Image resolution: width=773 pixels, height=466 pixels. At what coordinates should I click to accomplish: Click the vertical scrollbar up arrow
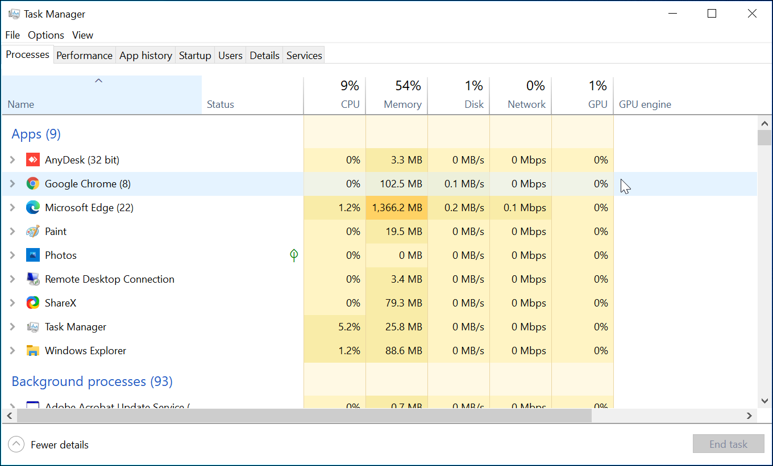coord(764,123)
